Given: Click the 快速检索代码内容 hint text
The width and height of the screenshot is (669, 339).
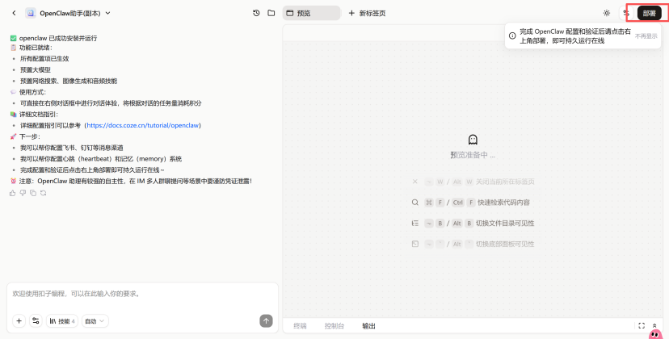Looking at the screenshot, I should pyautogui.click(x=504, y=203).
